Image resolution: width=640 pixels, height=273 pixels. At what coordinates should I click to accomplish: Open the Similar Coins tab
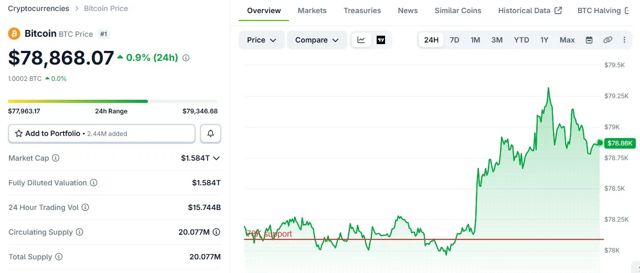point(458,10)
